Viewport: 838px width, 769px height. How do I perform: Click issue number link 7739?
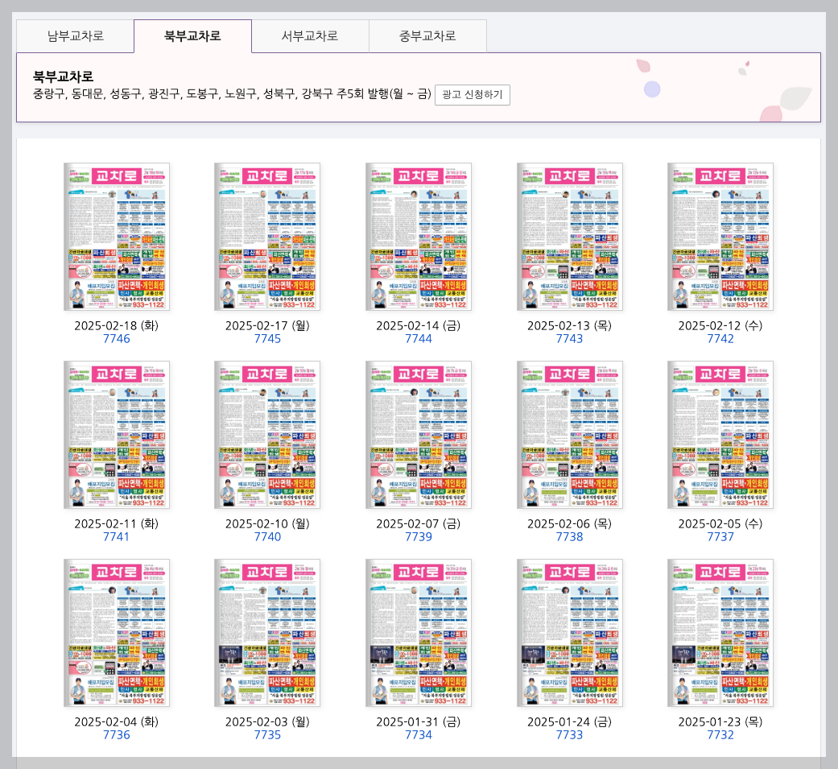point(419,536)
